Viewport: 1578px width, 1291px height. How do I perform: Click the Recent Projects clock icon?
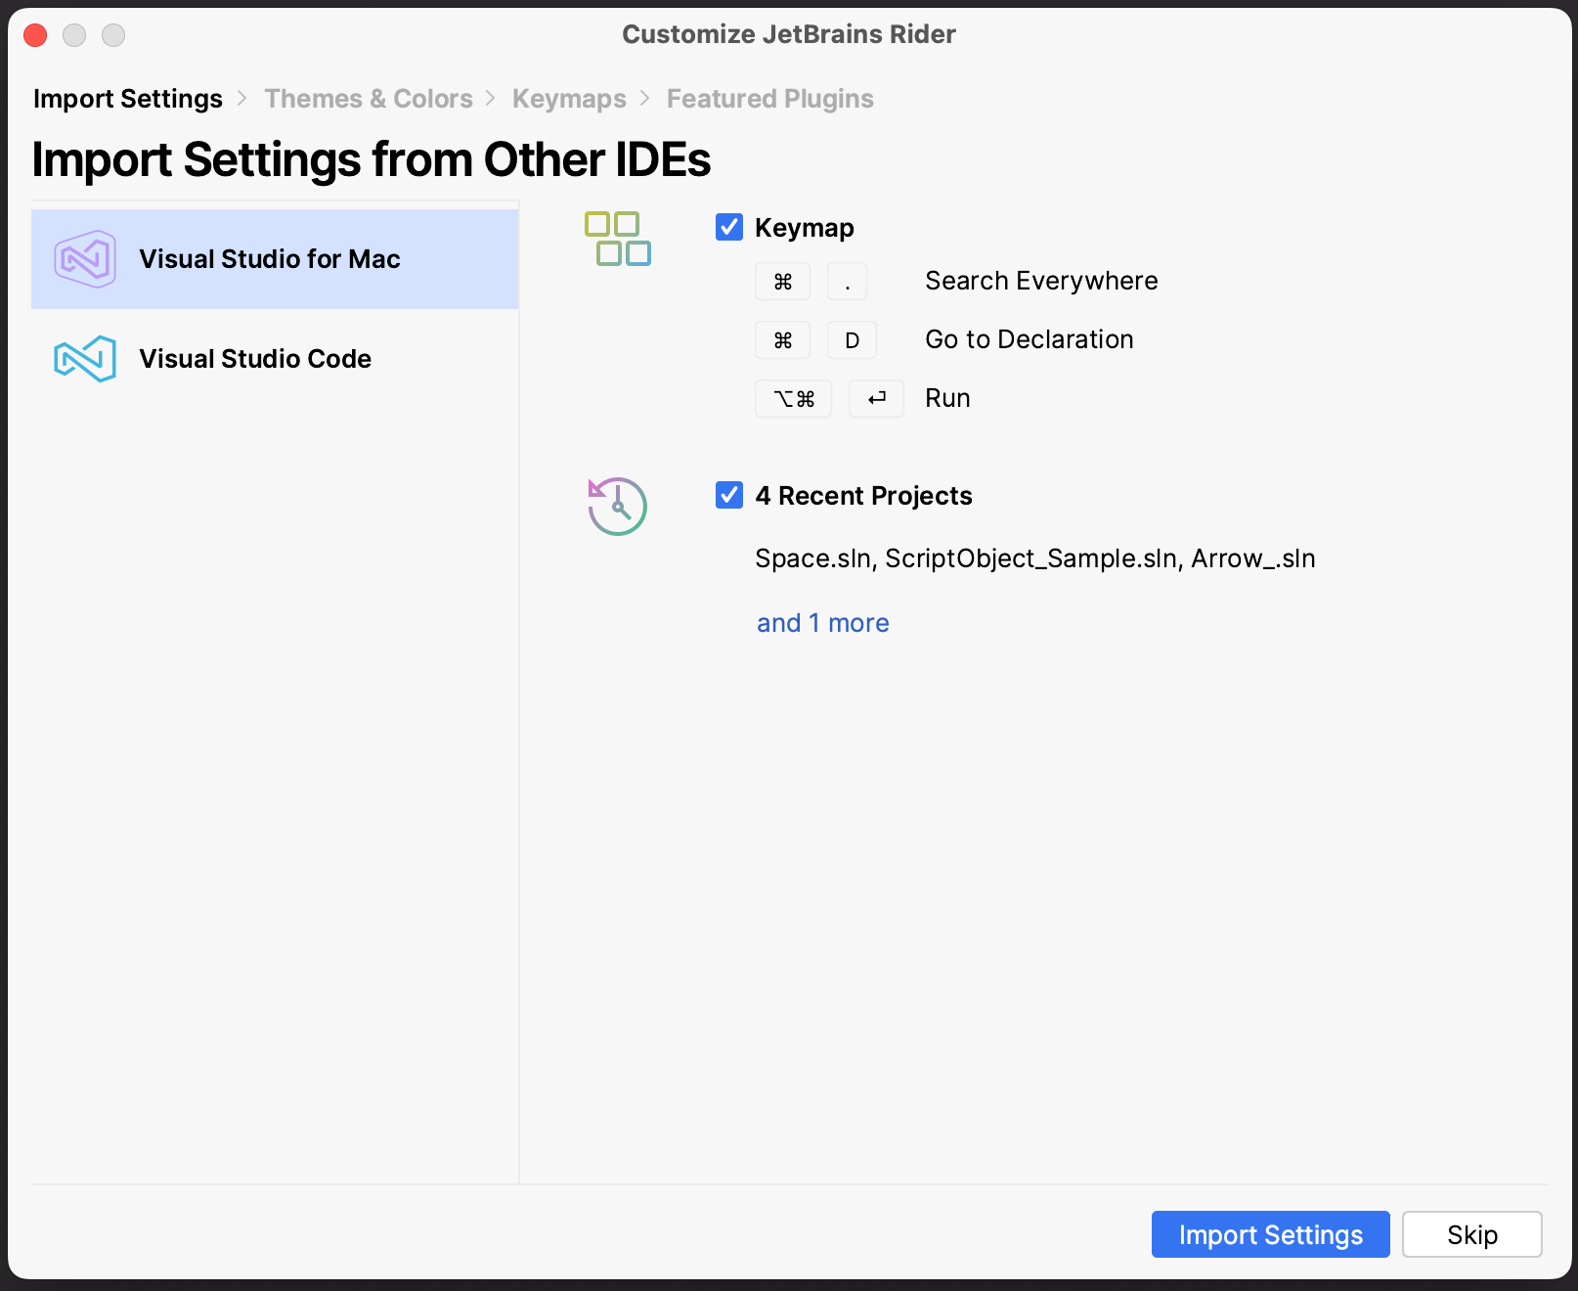click(617, 506)
